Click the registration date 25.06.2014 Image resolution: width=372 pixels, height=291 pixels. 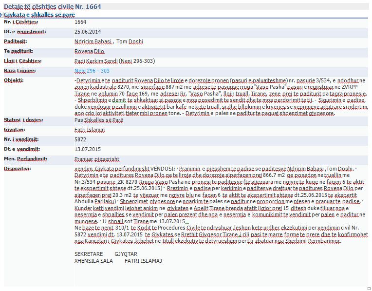pyautogui.click(x=87, y=32)
